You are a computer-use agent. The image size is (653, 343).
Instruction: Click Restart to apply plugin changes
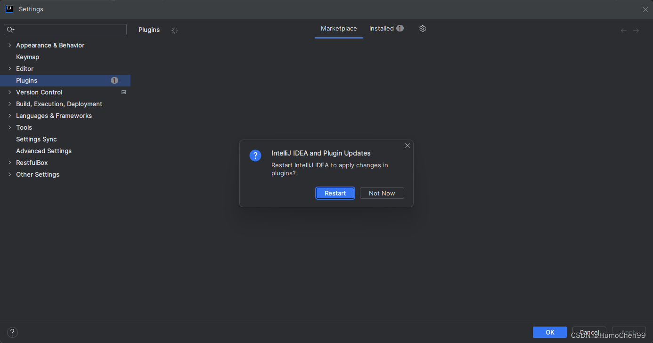[x=335, y=193]
